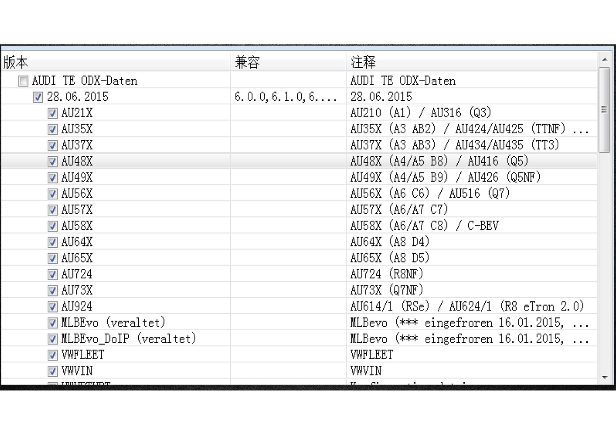Screen dimensions: 616x435
Task: Click comment 'AU73X (Q7NF)'
Action: pos(386,290)
